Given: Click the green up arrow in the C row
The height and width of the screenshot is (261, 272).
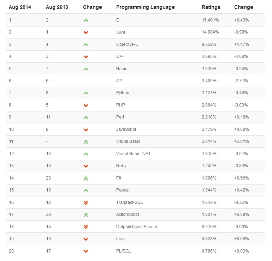Looking at the screenshot, I should 86,20.
